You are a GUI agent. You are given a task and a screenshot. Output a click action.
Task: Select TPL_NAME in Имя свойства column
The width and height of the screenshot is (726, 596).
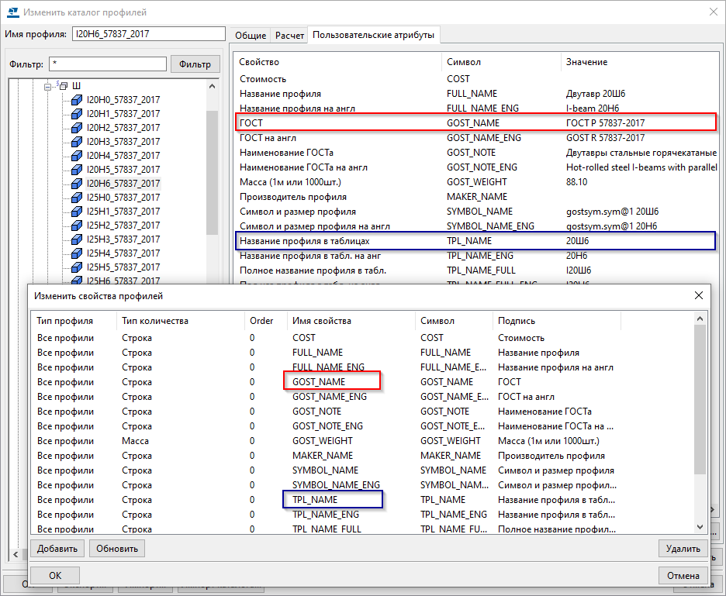[315, 500]
